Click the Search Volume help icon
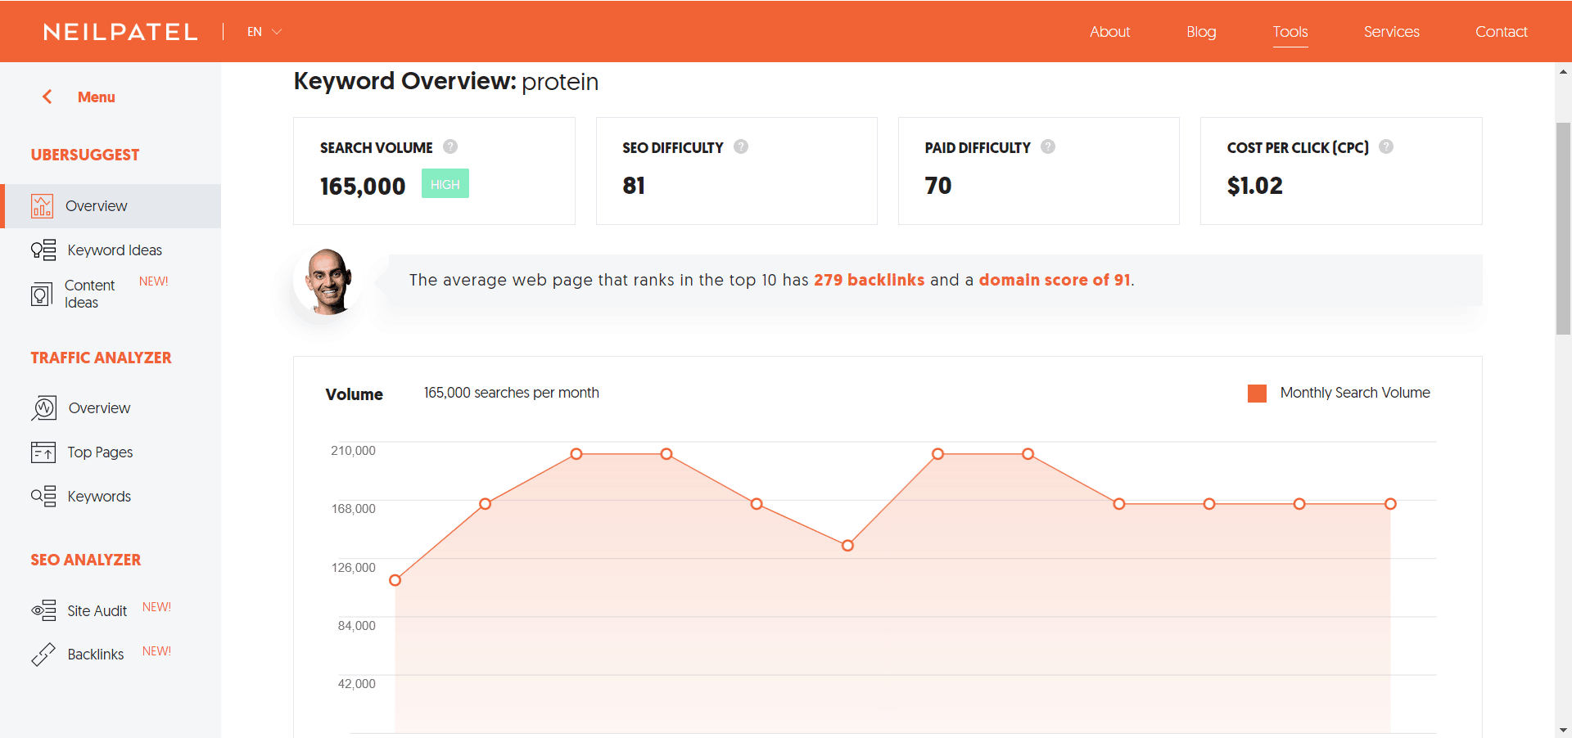 click(450, 146)
